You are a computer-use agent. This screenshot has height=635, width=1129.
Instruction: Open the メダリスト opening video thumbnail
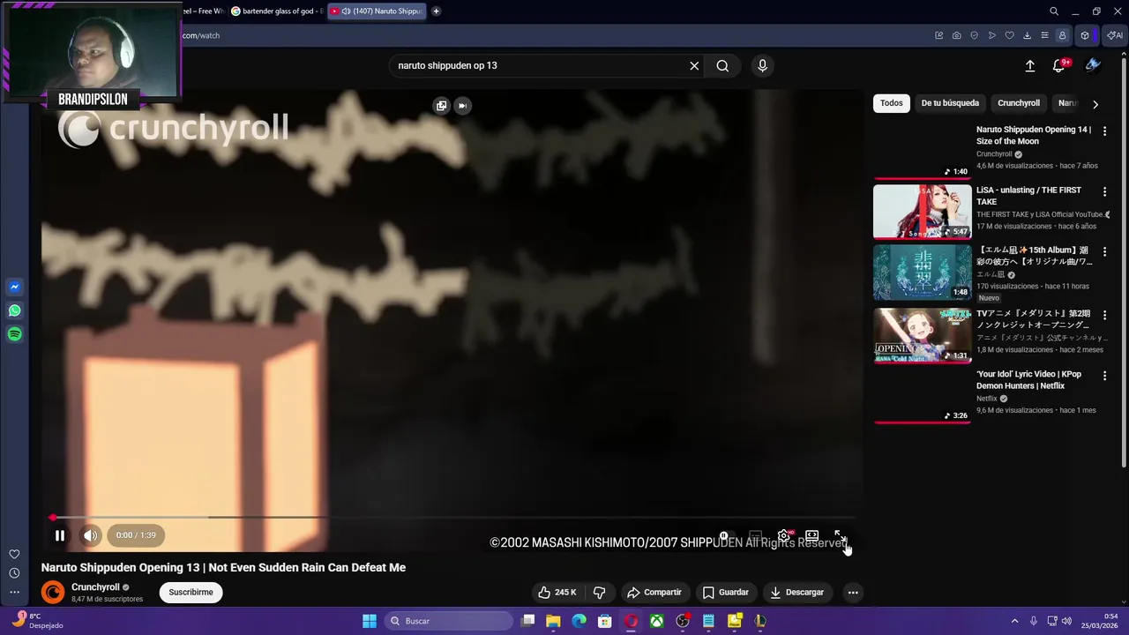[923, 335]
